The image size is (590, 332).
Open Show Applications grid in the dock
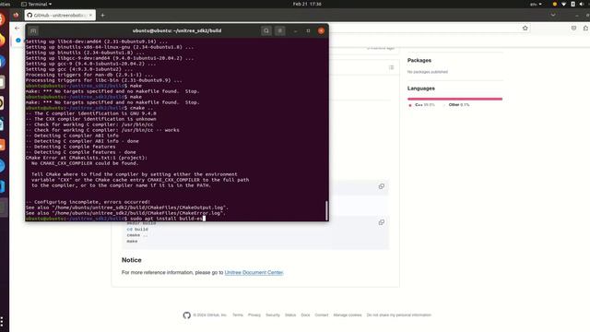tap(2, 322)
